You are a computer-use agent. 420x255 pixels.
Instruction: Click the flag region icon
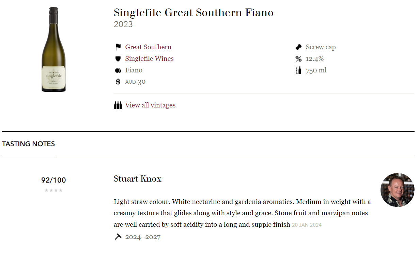(x=118, y=47)
